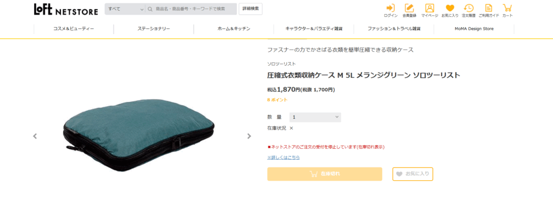Screen dimensions: 553x219
Task: Open the 数量 quantity dropdown
Action: [x=315, y=117]
